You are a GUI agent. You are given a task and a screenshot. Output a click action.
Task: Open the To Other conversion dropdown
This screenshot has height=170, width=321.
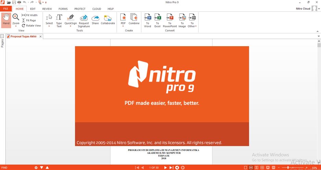(x=192, y=21)
